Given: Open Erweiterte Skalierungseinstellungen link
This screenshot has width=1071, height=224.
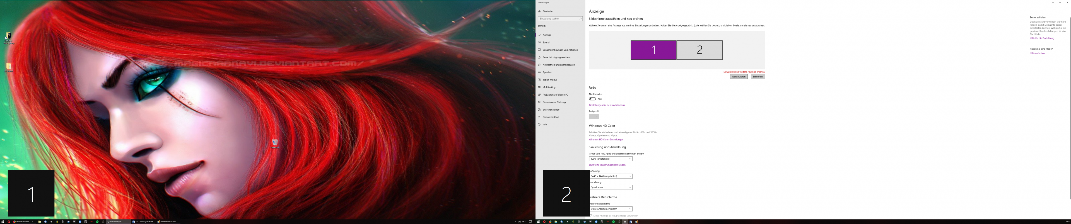Looking at the screenshot, I should (607, 165).
